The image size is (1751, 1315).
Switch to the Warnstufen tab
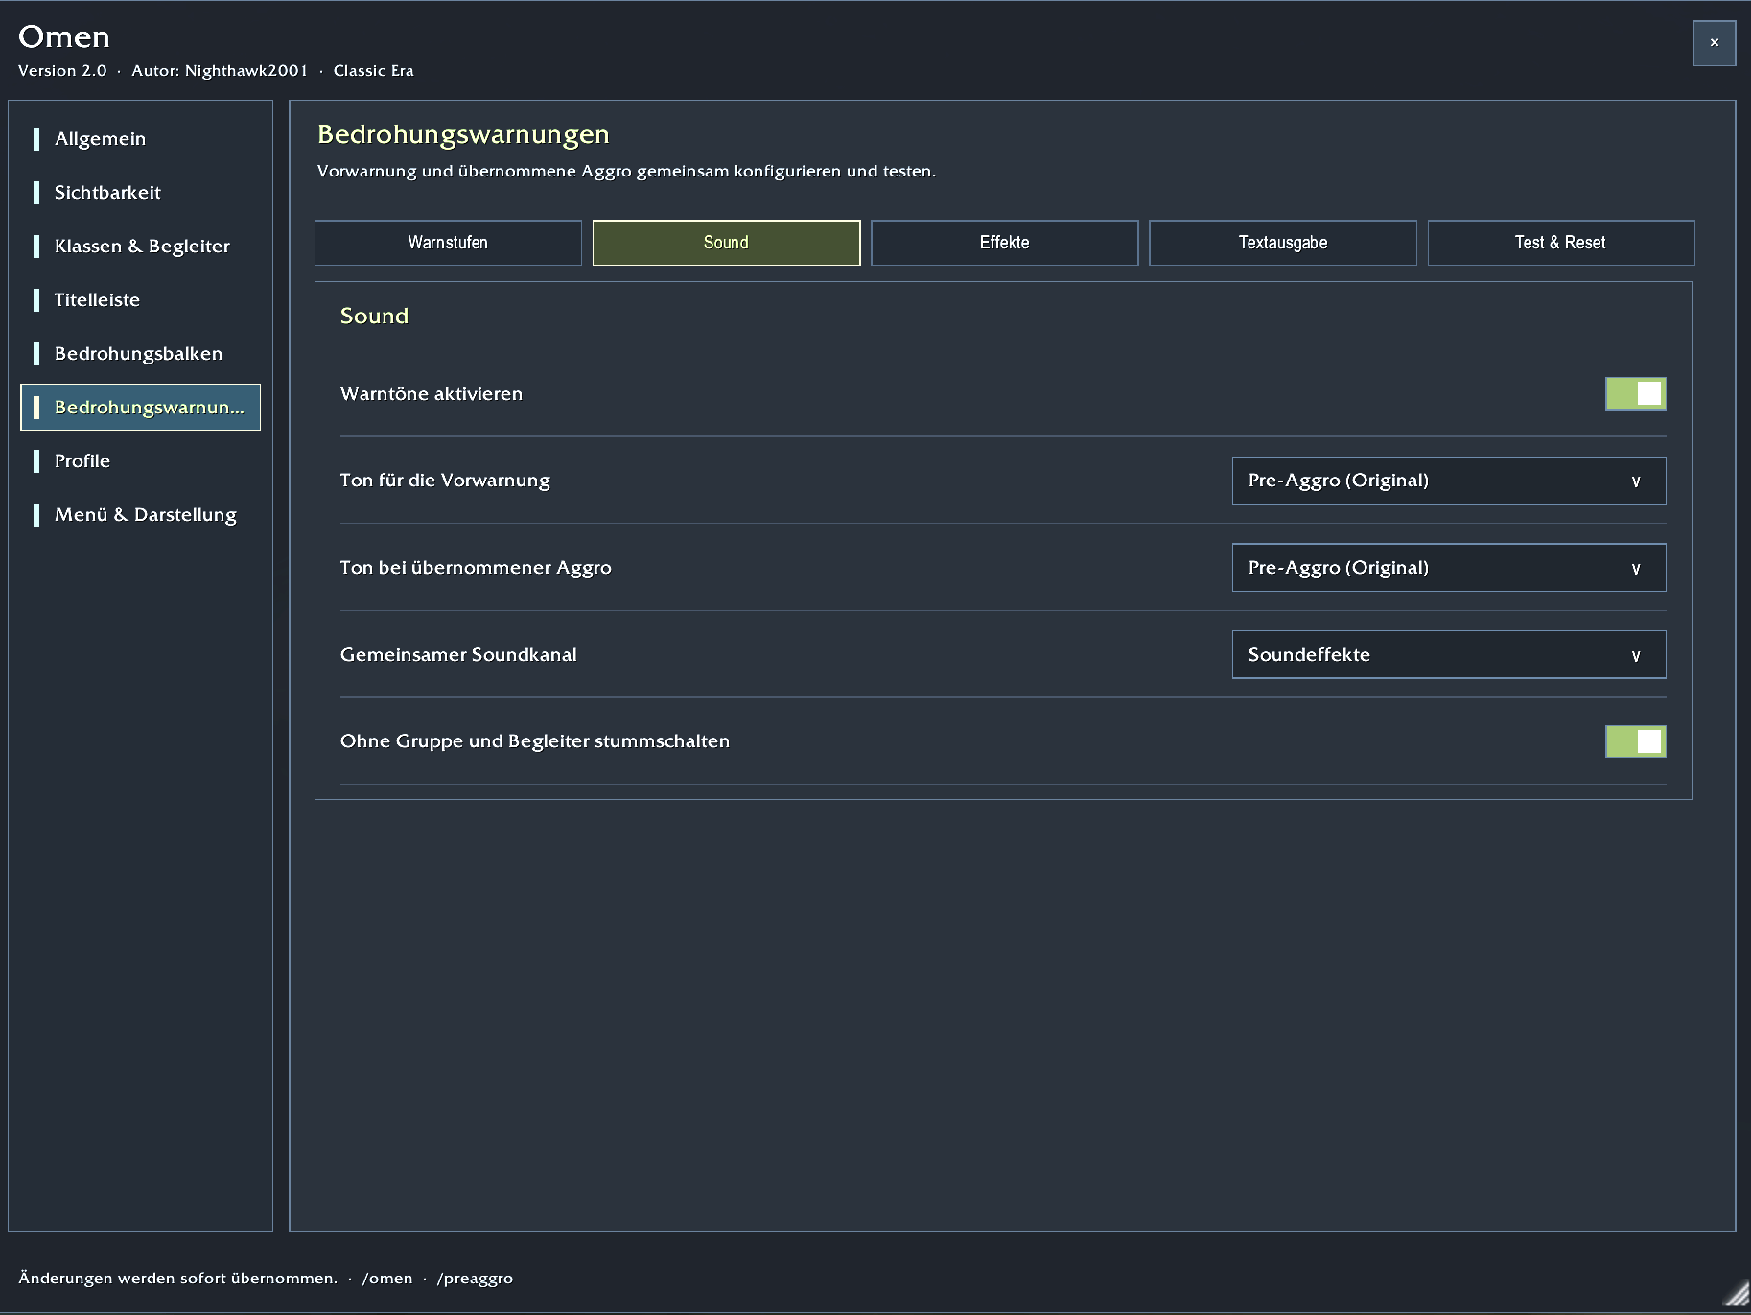click(x=448, y=243)
